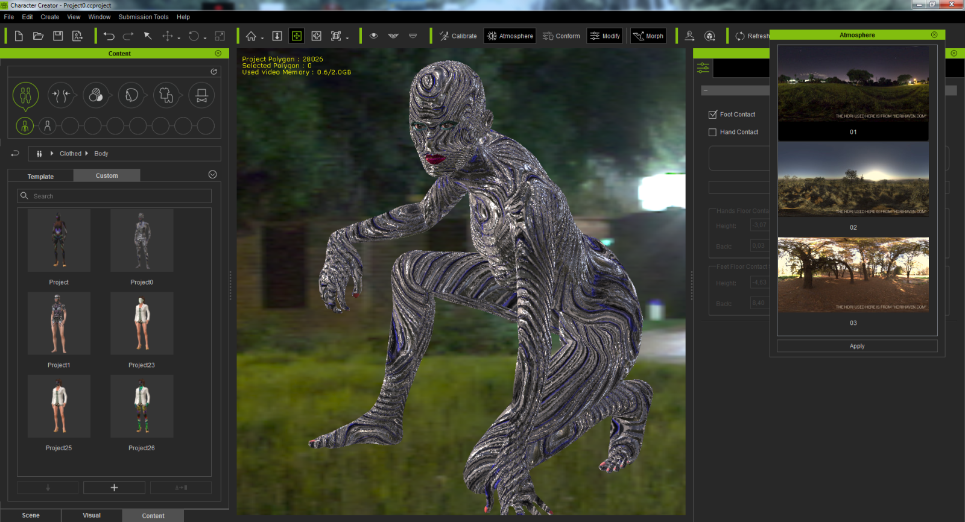Click the Home view icon

click(251, 36)
